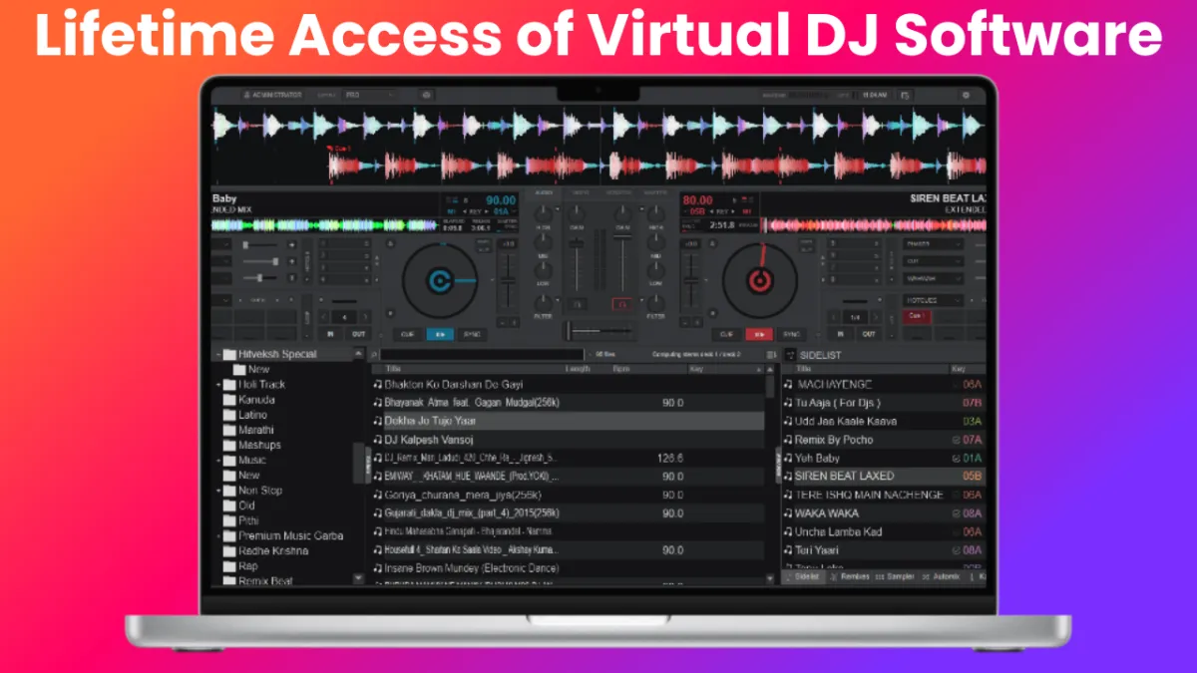Switch to the VIDEO mixer tab
Screen dimensions: 1197x673
(581, 191)
